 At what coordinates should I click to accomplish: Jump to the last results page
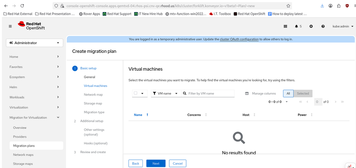(342, 102)
